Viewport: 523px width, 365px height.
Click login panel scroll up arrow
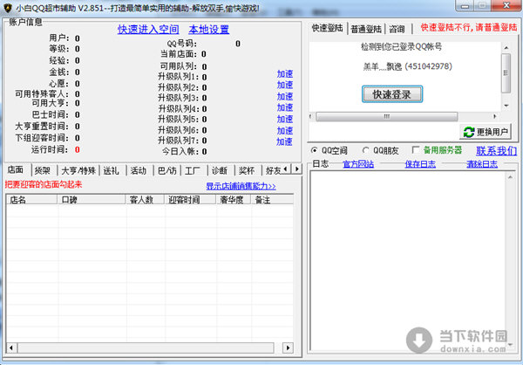(506, 48)
